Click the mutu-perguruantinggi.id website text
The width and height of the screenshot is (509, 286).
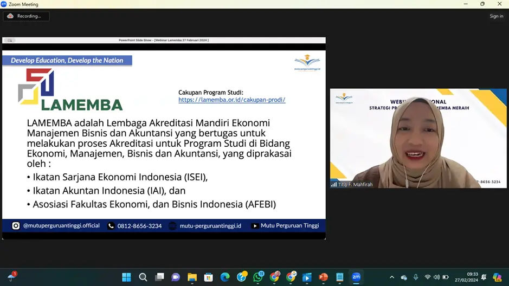(x=210, y=226)
